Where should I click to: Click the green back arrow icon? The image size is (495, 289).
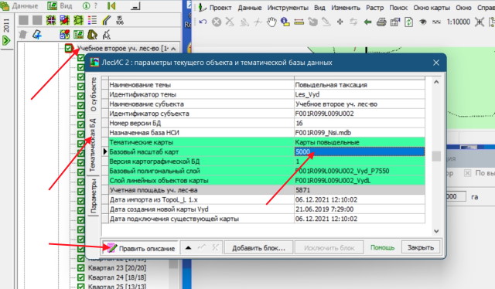[x=367, y=22]
